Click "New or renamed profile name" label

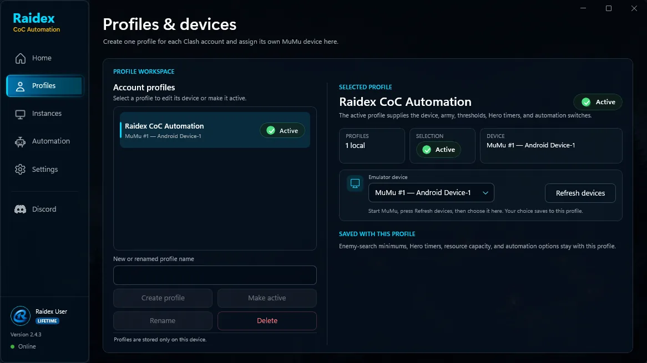(154, 259)
